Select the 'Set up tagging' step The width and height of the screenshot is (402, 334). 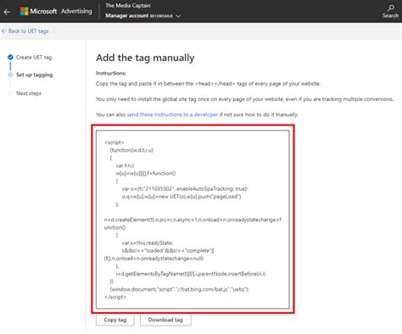pyautogui.click(x=34, y=75)
